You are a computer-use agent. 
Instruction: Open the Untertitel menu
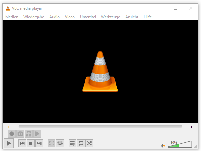point(88,17)
